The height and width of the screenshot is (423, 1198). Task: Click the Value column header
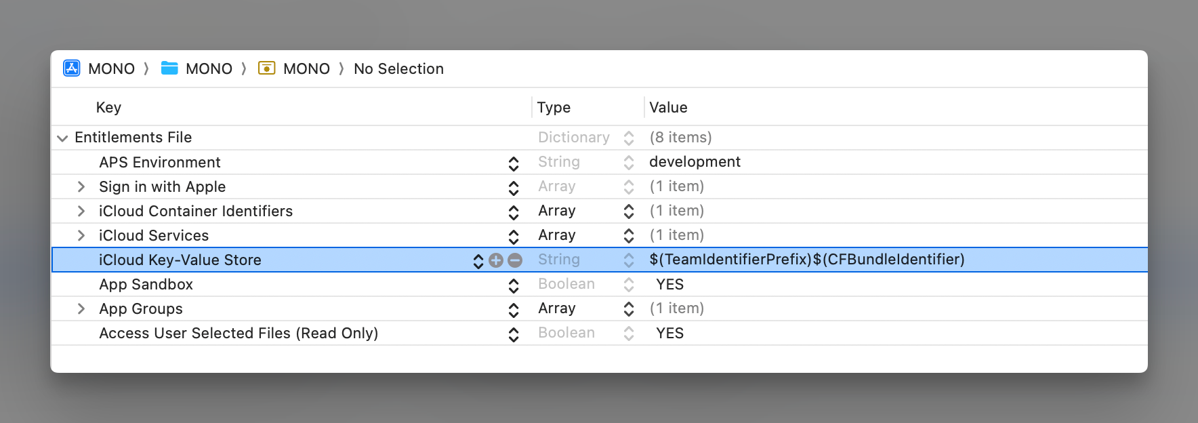(668, 107)
